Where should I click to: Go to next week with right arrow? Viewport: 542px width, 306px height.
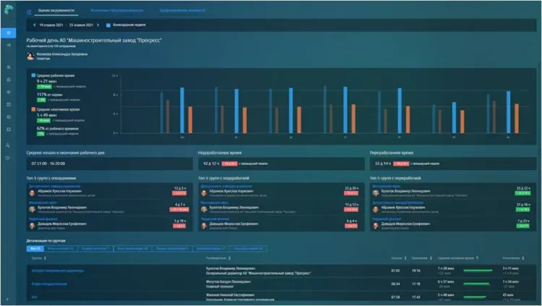pyautogui.click(x=99, y=25)
